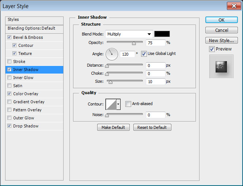The height and width of the screenshot is (186, 243).
Task: Click the New Style... button
Action: (x=221, y=40)
